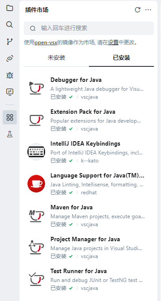Click green checkmark under Test Runner for Java
The height and width of the screenshot is (301, 161).
pyautogui.click(x=71, y=288)
